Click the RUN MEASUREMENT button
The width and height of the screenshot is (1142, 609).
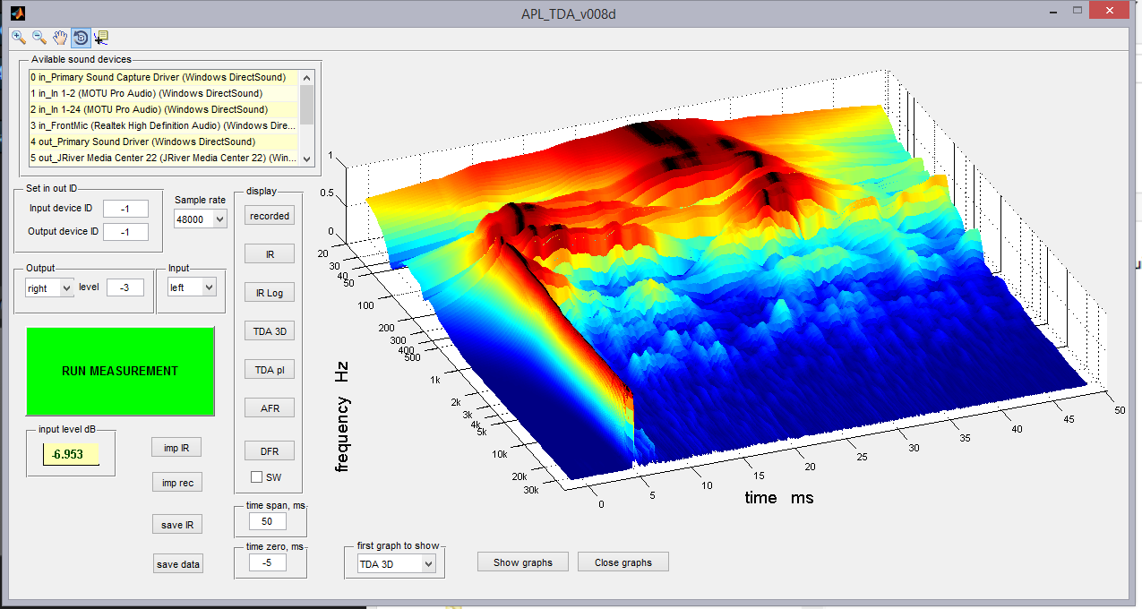[x=120, y=371]
